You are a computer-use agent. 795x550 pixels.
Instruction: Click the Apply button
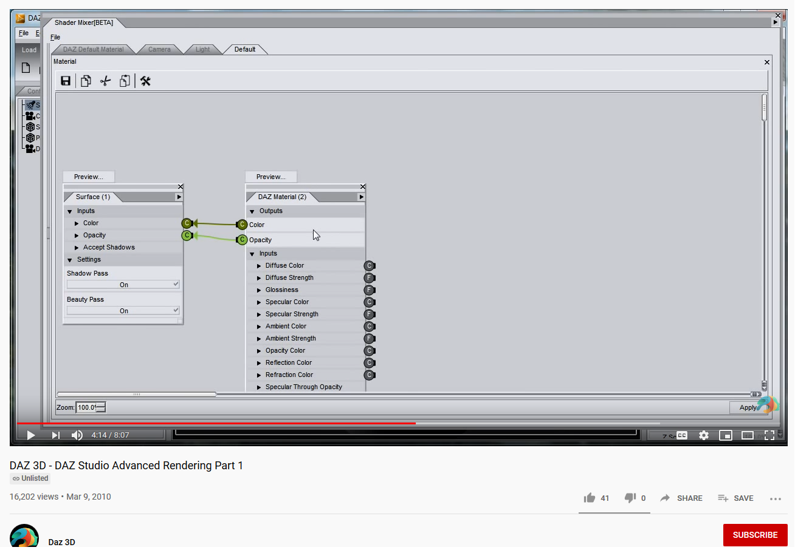748,408
